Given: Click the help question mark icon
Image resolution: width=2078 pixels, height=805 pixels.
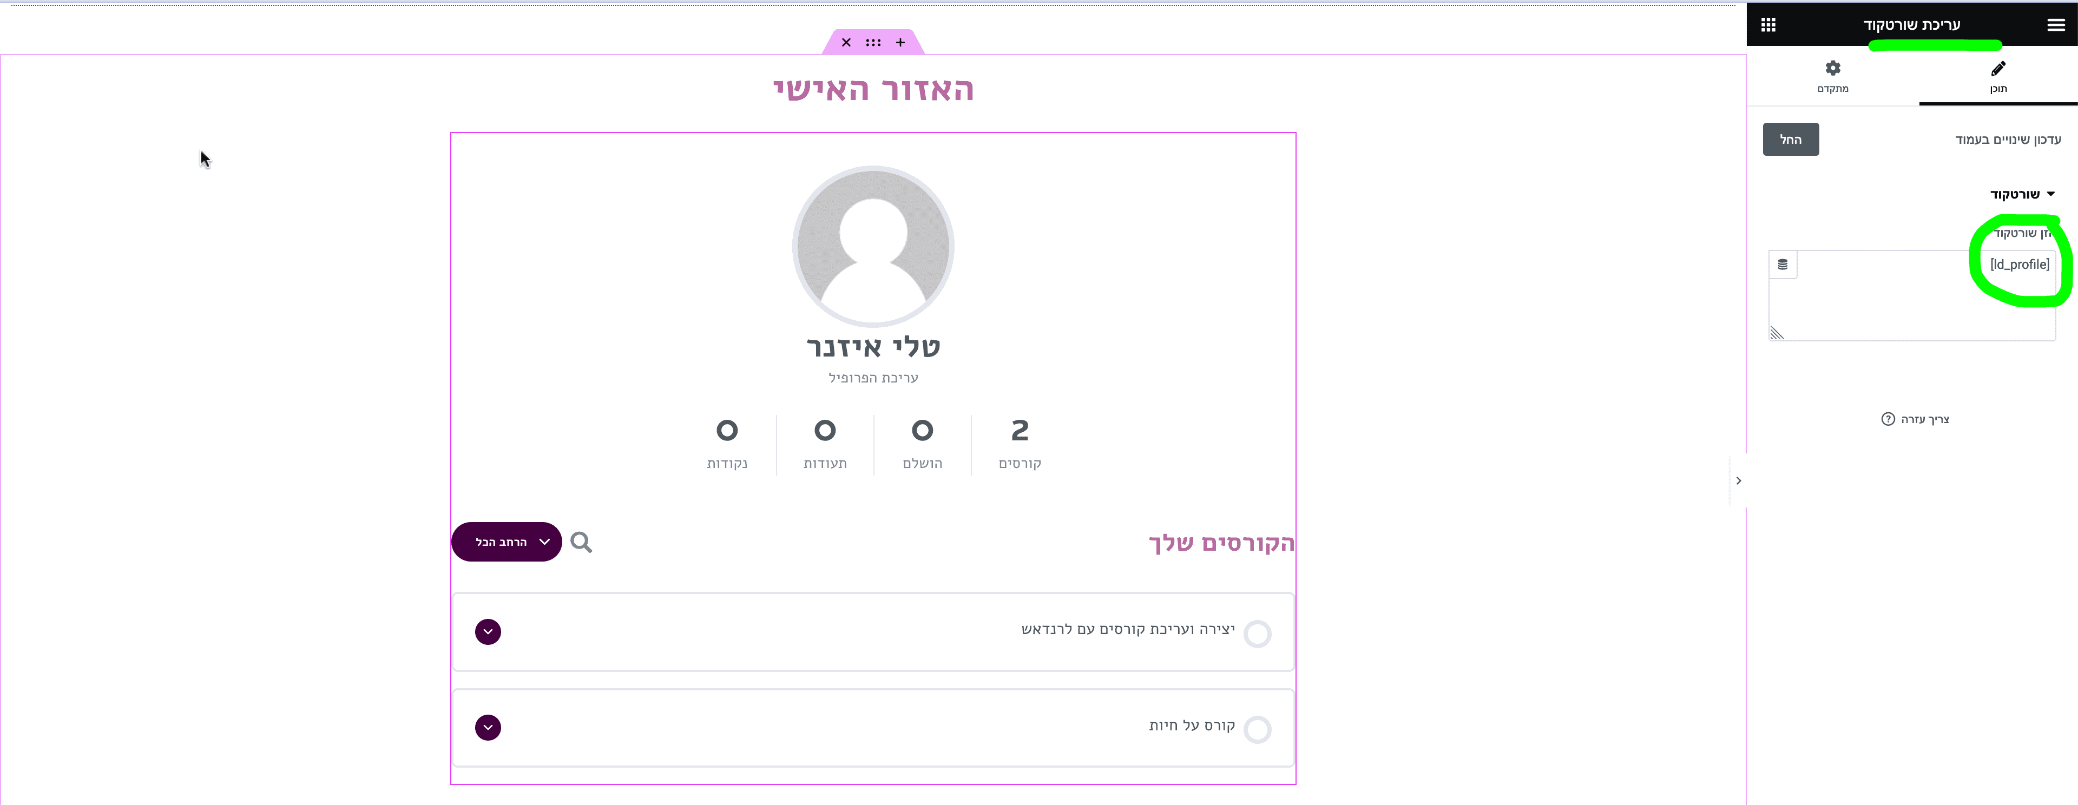Looking at the screenshot, I should click(x=1888, y=419).
